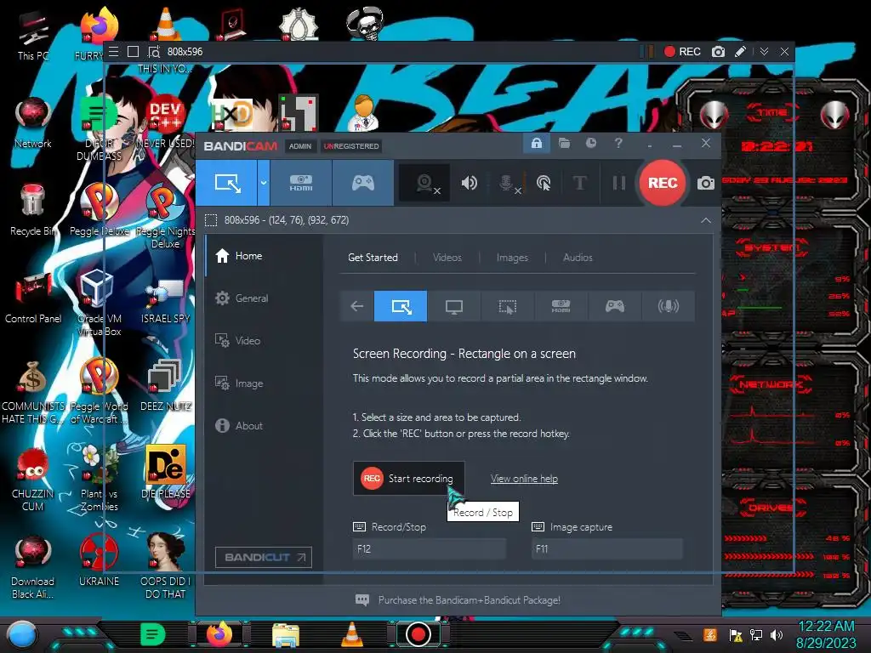
Task: Click camera icon on capture frame toolbar
Action: [x=718, y=52]
